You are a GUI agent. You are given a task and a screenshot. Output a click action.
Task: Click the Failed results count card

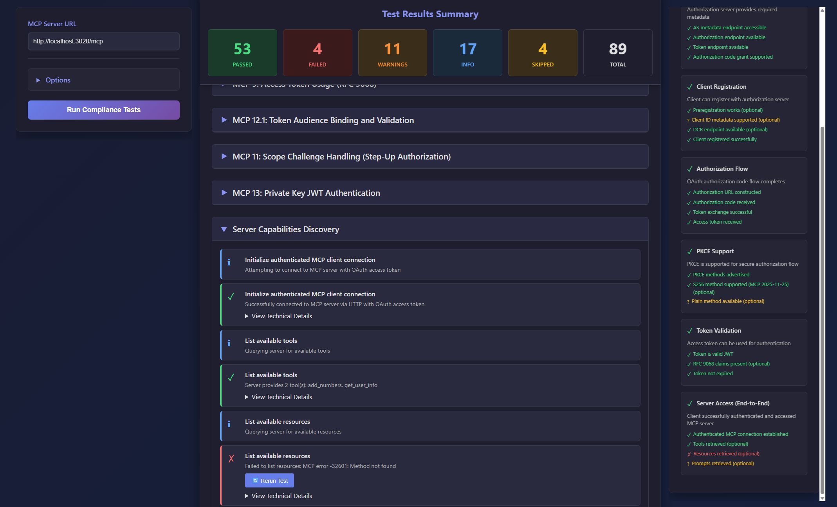(317, 53)
